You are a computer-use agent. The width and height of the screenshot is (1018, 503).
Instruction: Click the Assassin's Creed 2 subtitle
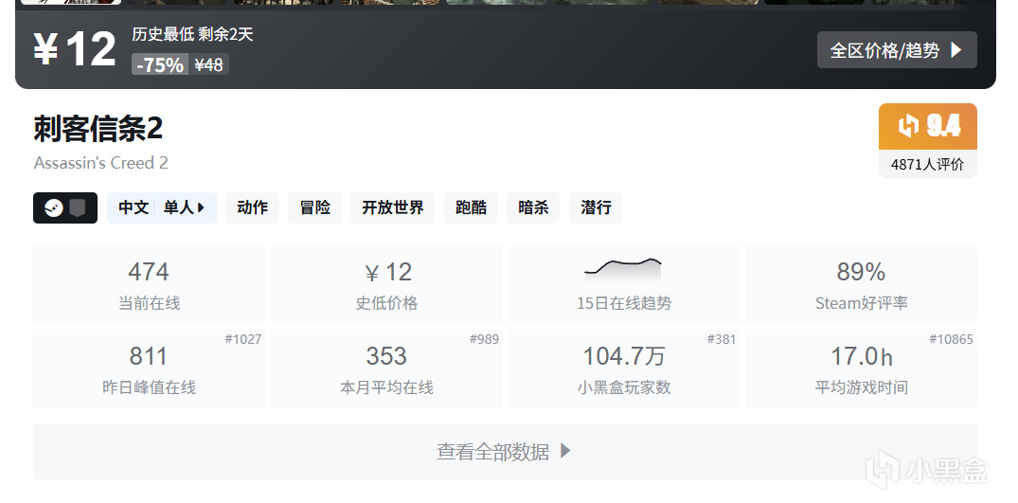pyautogui.click(x=100, y=162)
